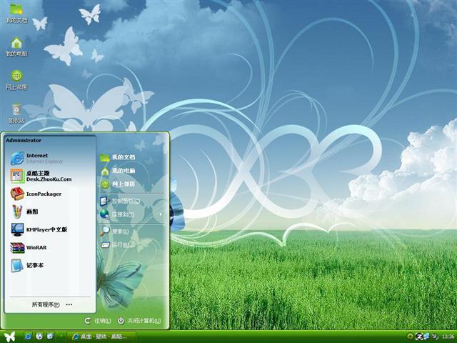Screen dimensions: 457x343
Task: Select 我的文档 in Start menu
Action: 123,157
